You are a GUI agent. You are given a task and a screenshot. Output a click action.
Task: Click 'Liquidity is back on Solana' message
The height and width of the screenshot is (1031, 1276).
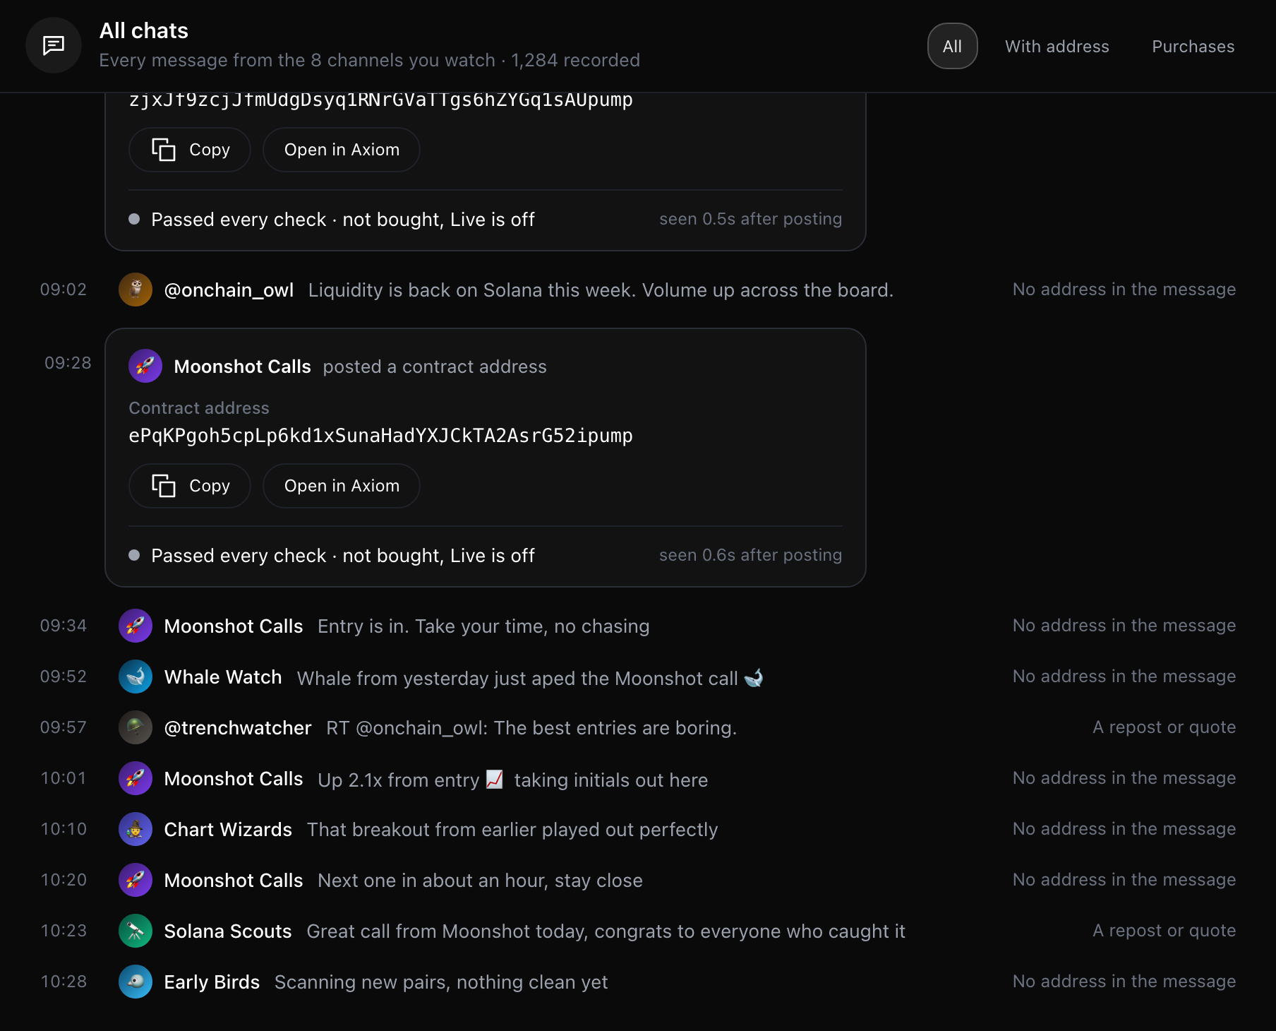[601, 290]
